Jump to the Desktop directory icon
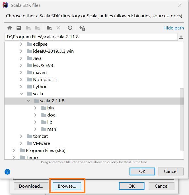189x195 pixels. pyautogui.click(x=19, y=28)
